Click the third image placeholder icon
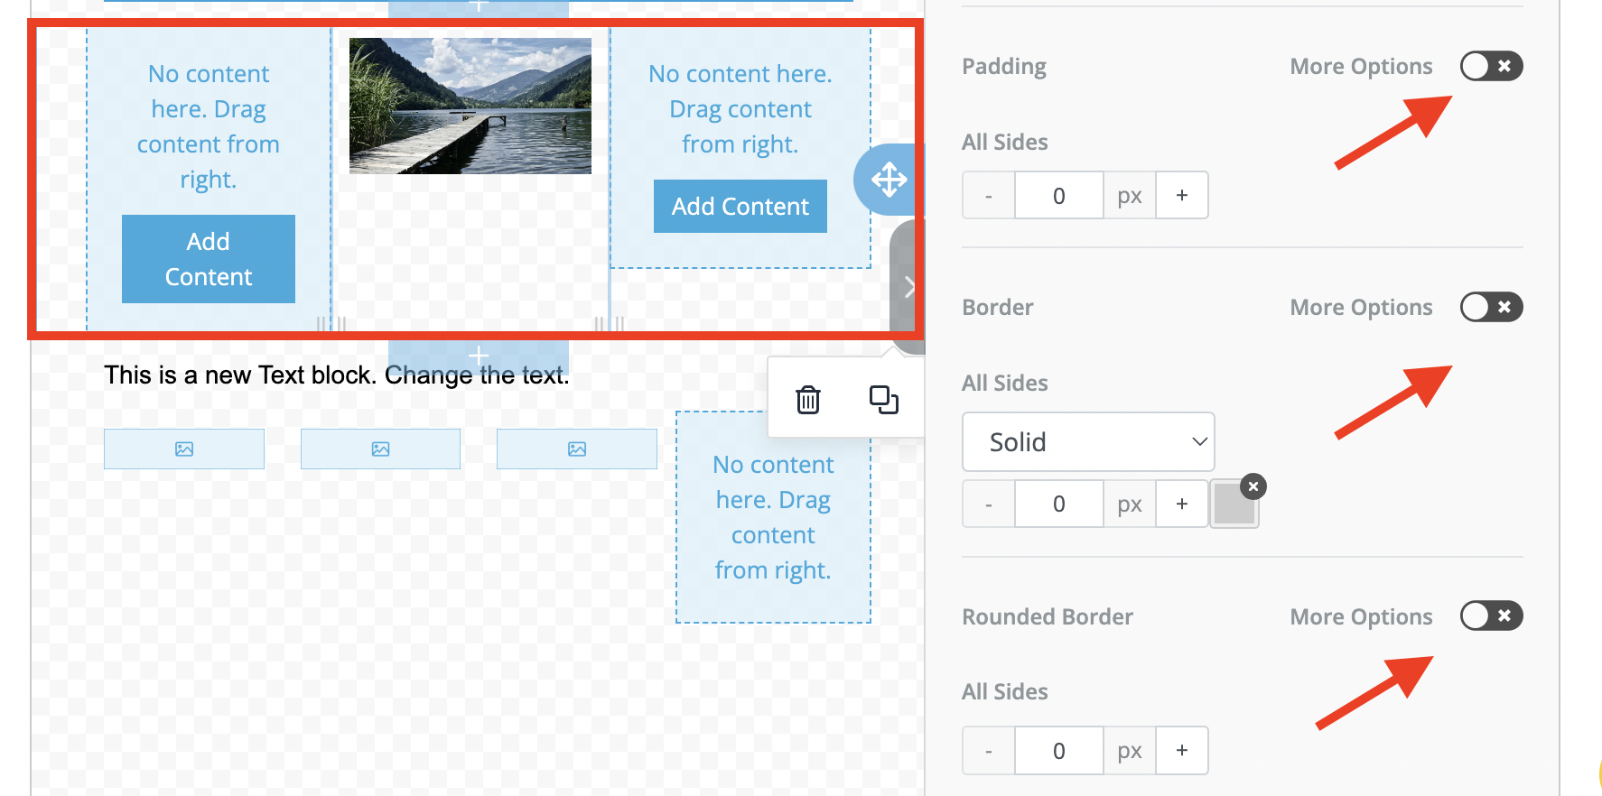Viewport: 1602px width, 796px height. point(577,449)
